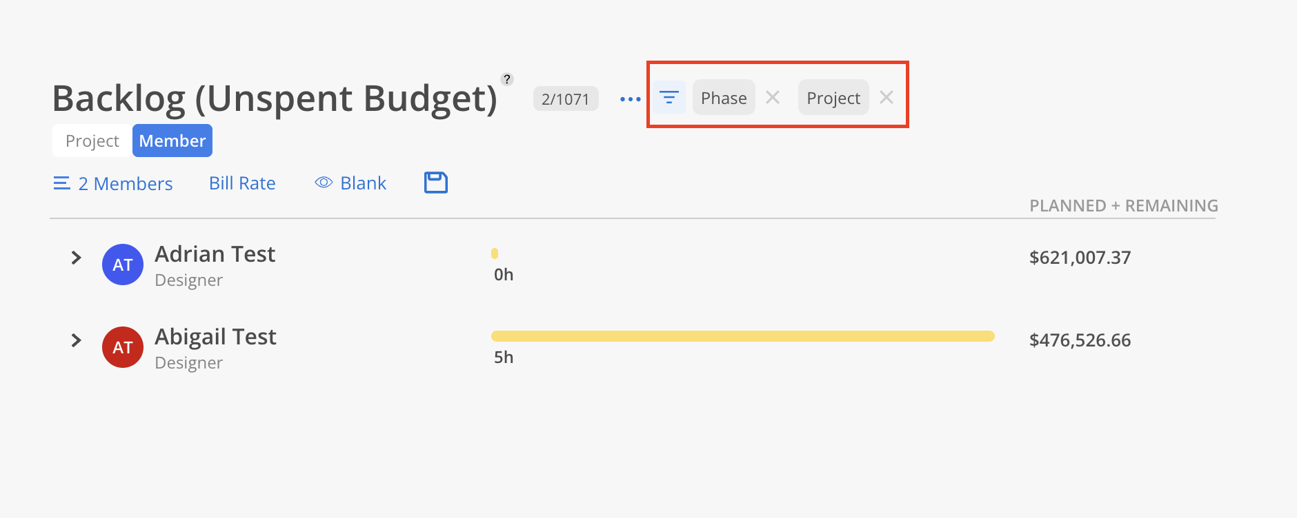
Task: Remove the Project filter with its X
Action: coord(887,98)
